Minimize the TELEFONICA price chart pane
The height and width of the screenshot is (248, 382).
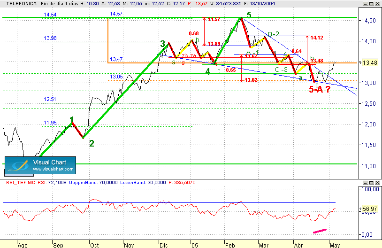[366, 4]
